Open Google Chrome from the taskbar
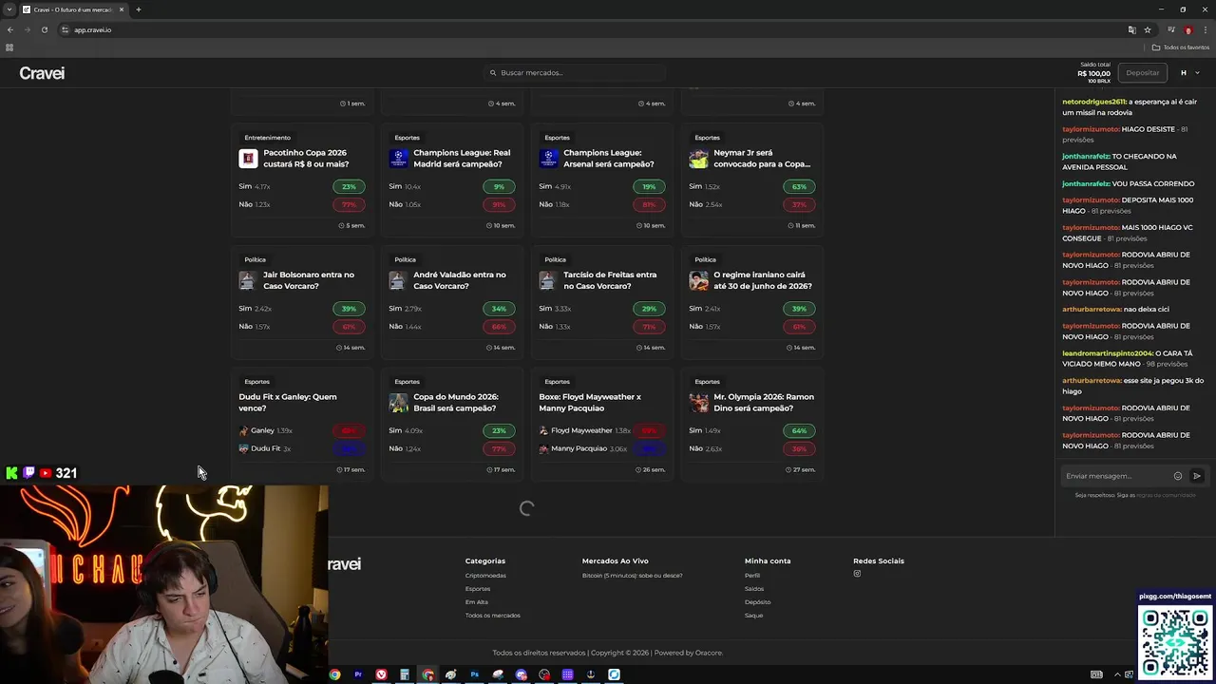Screen dimensions: 1216x684 tap(334, 674)
